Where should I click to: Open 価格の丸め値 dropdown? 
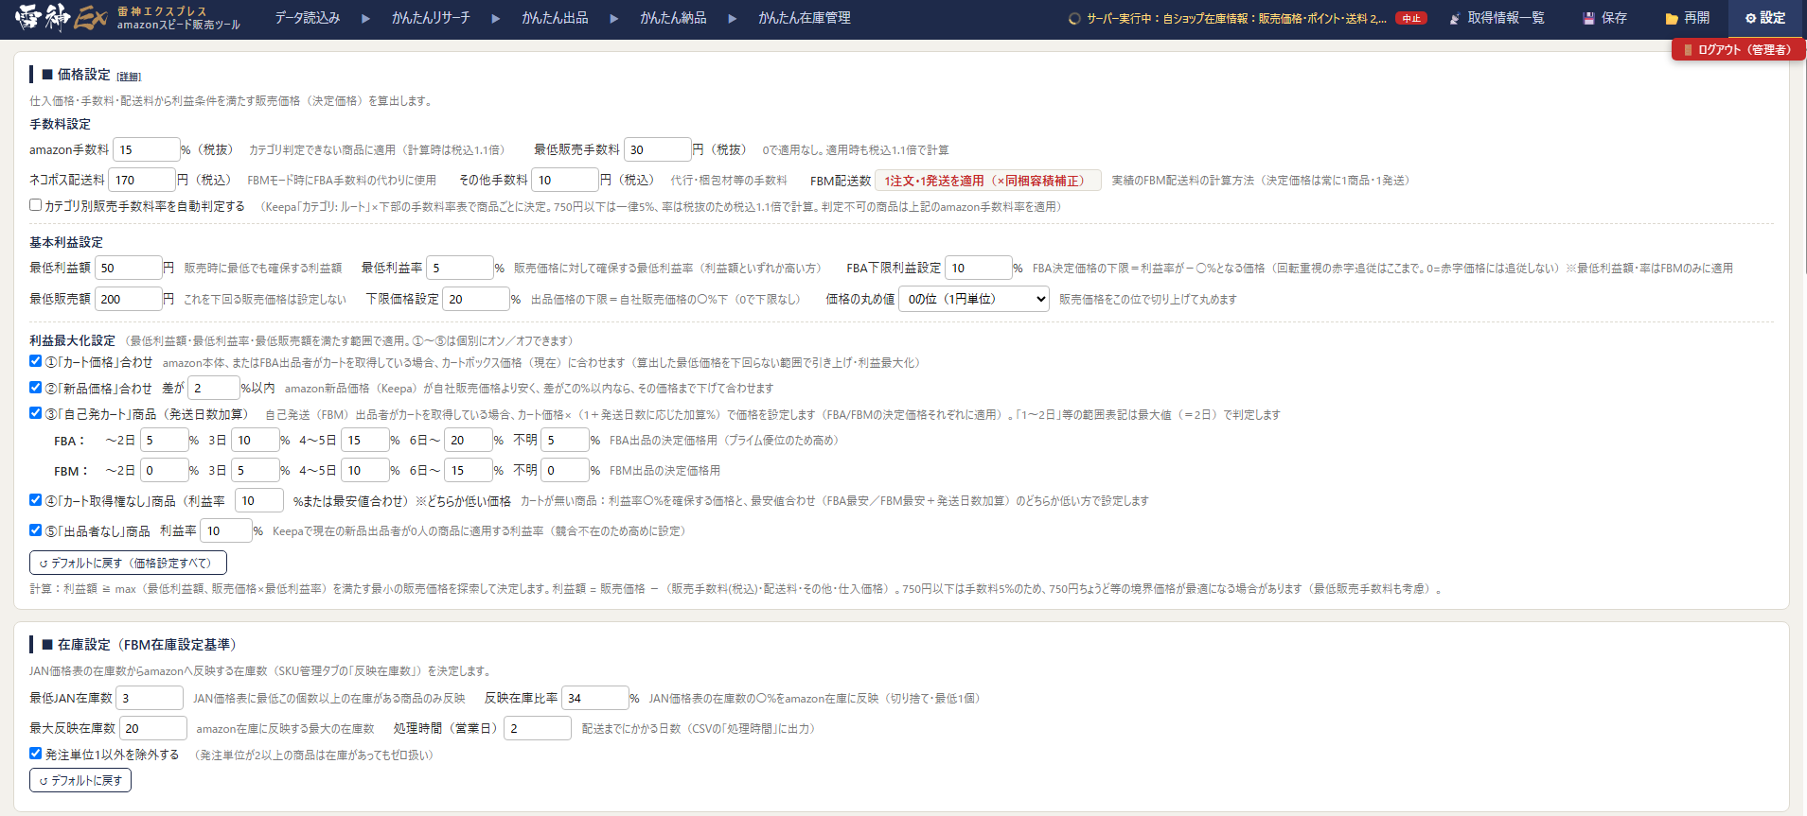click(x=974, y=299)
